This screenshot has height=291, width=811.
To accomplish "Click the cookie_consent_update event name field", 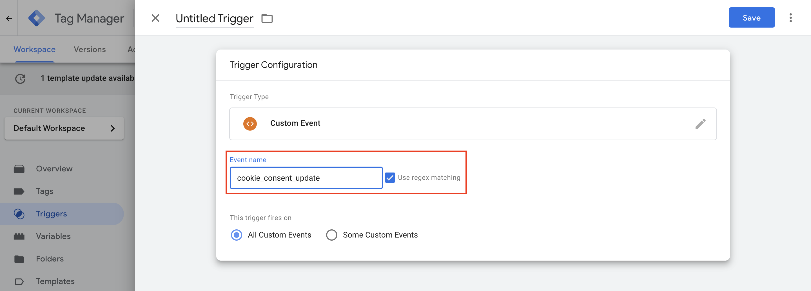I will (306, 177).
